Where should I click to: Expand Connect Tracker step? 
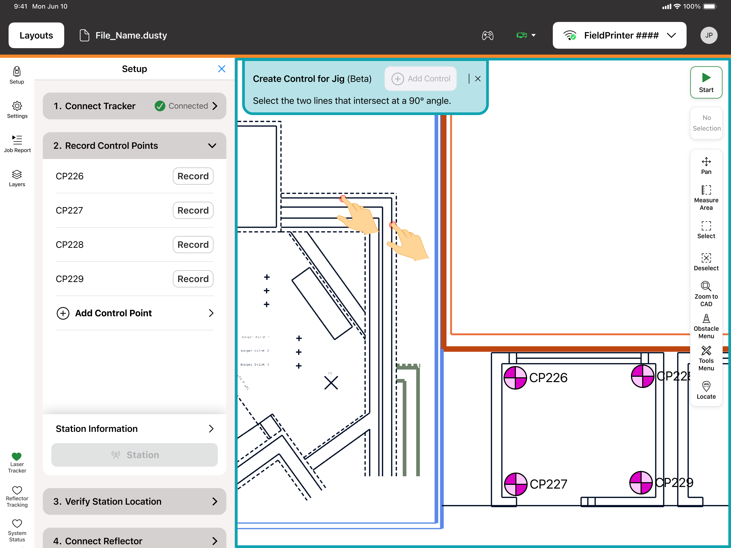click(x=134, y=106)
